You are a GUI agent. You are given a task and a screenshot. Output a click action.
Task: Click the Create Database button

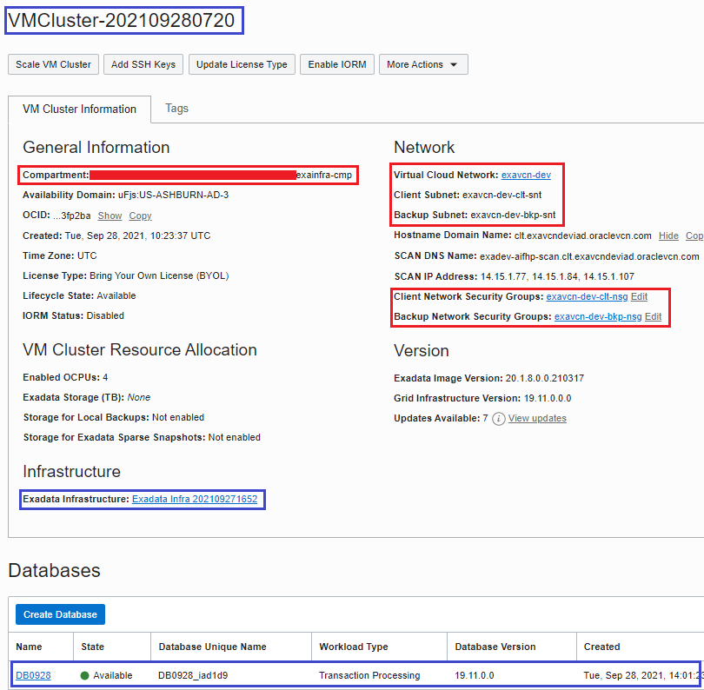[60, 614]
